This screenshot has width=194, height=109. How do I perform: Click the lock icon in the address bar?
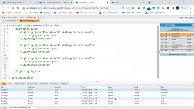(x=24, y=8)
